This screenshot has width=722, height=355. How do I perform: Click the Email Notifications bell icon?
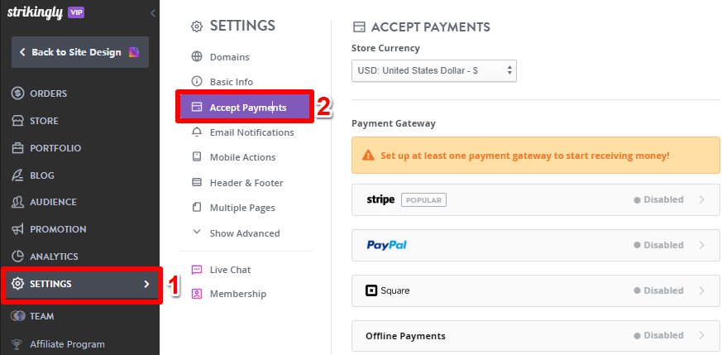click(x=197, y=132)
